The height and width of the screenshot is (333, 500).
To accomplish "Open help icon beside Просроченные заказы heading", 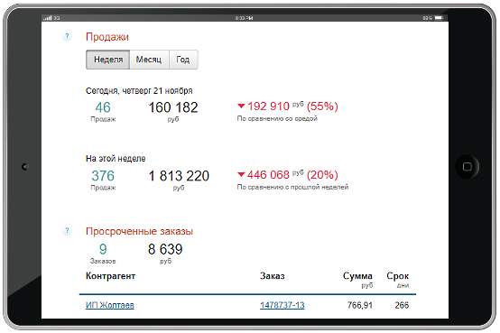I will tap(67, 231).
